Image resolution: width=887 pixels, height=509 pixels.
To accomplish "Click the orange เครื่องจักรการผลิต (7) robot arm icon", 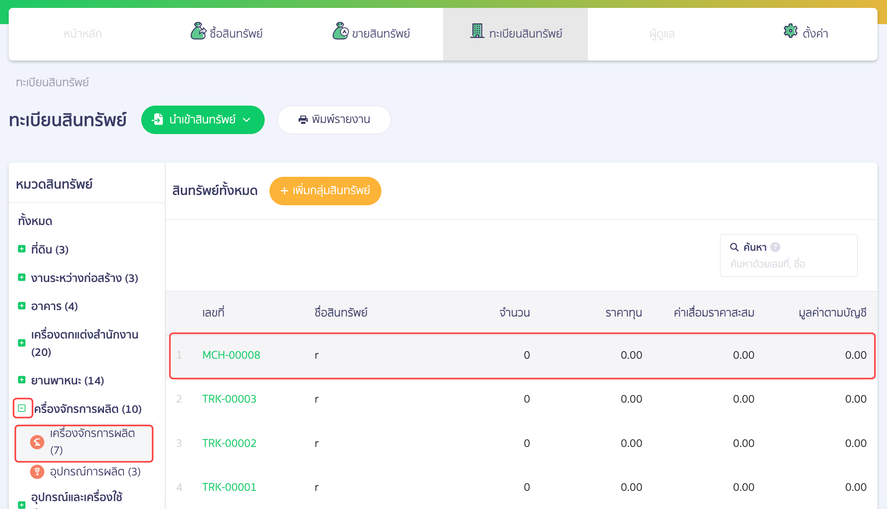I will [x=37, y=442].
